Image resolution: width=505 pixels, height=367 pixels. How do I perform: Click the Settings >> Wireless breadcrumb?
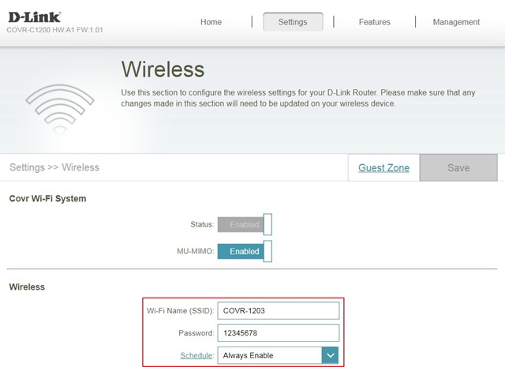[54, 167]
